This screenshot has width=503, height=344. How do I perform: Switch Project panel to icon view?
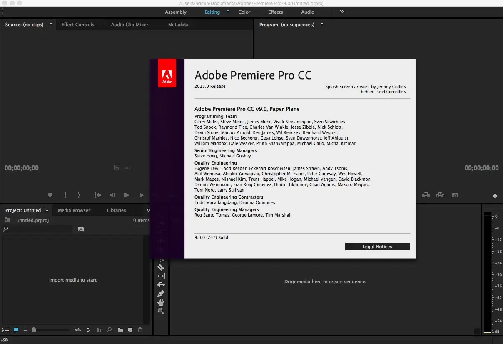[x=16, y=330]
